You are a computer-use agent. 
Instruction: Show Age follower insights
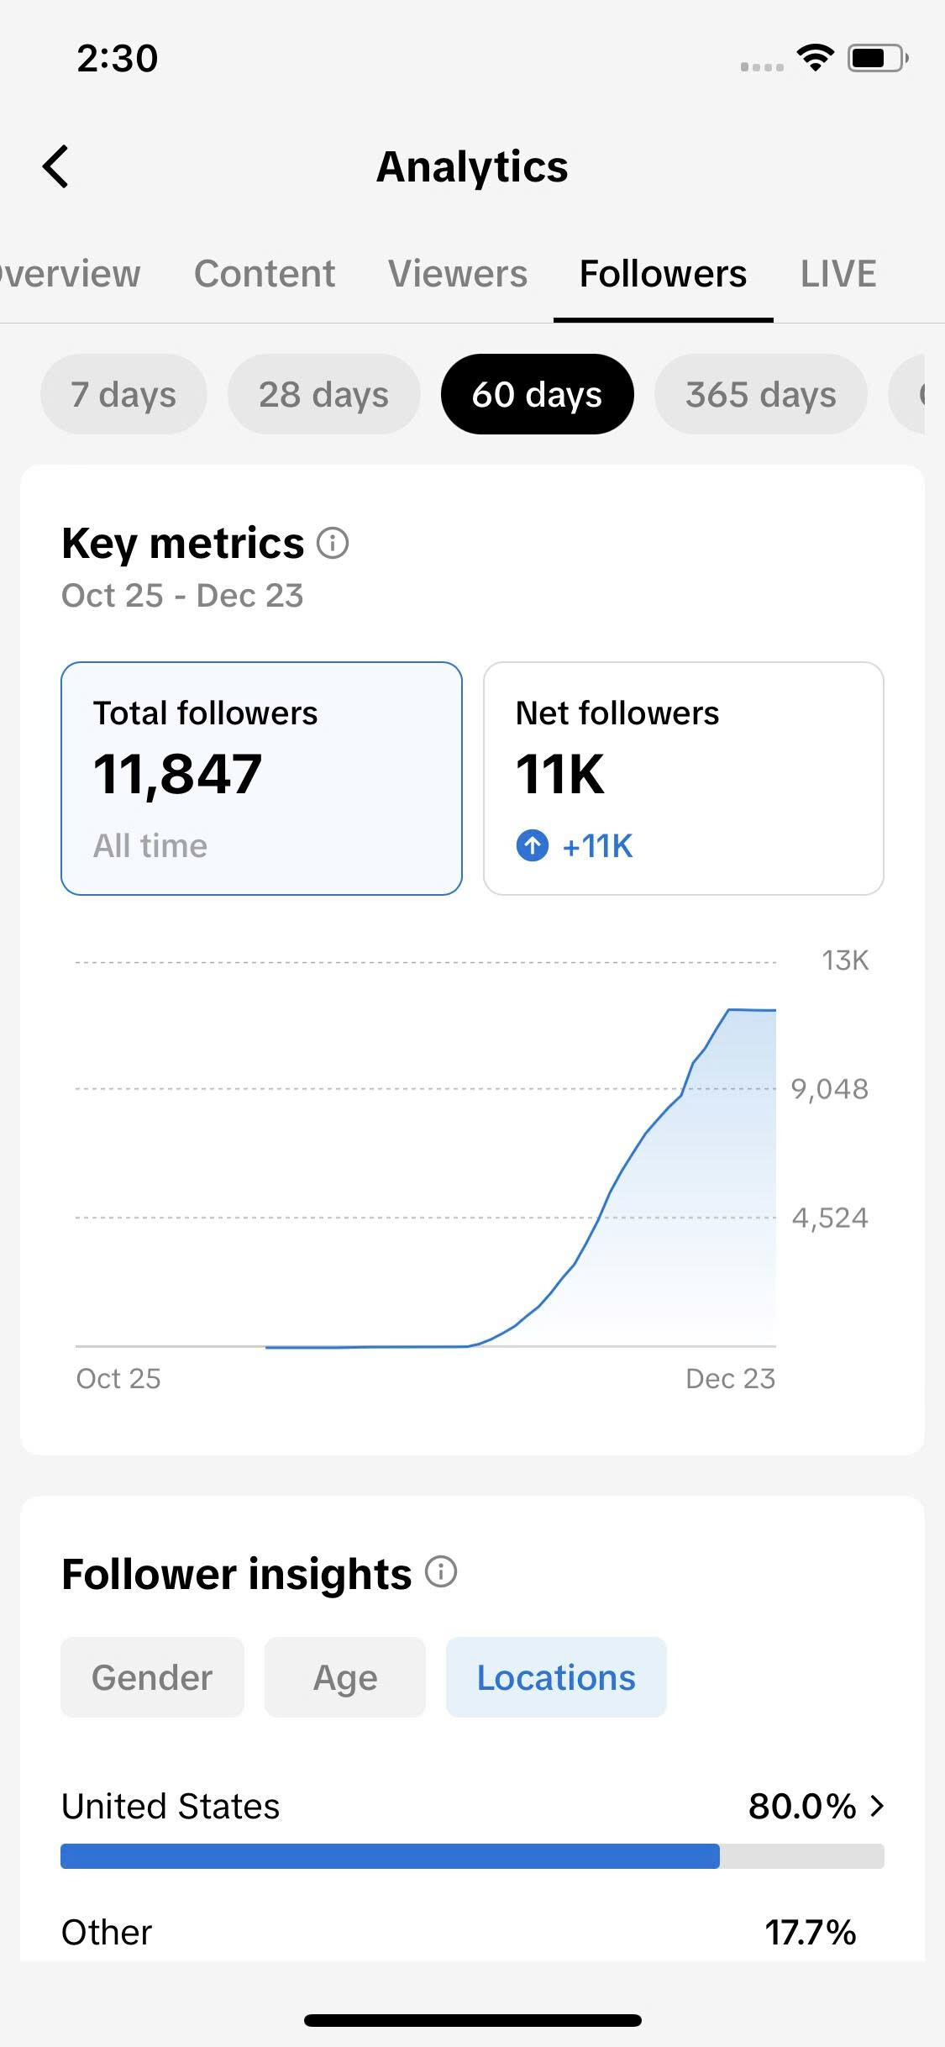(344, 1677)
